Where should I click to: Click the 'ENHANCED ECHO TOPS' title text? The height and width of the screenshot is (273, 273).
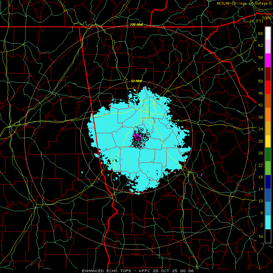(x=106, y=271)
